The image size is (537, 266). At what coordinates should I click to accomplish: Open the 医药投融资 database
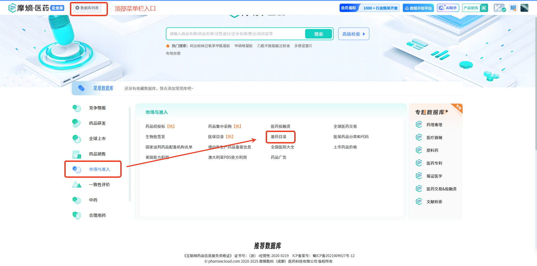(x=281, y=126)
